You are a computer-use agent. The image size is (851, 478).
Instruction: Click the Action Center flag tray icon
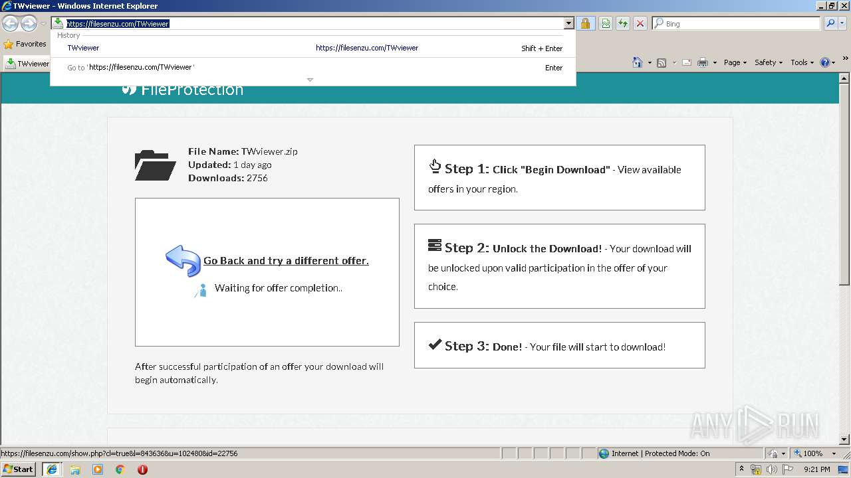click(x=787, y=469)
